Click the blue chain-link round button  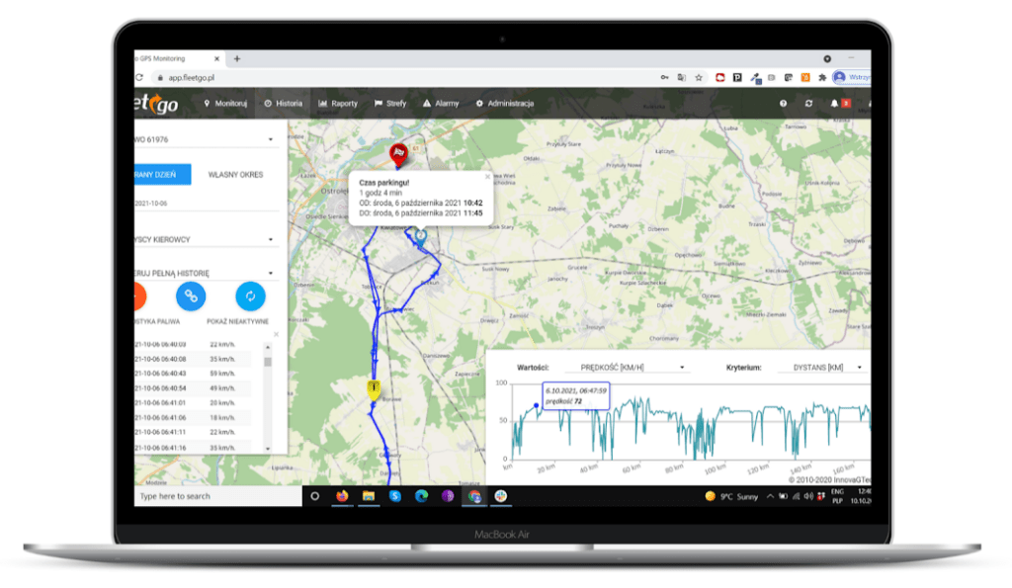click(191, 296)
